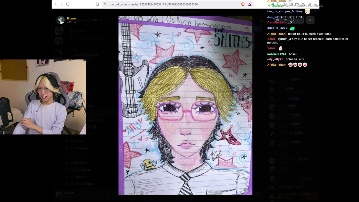View site information icon in address bar
Screen dimensions: 359x202
point(105,4)
